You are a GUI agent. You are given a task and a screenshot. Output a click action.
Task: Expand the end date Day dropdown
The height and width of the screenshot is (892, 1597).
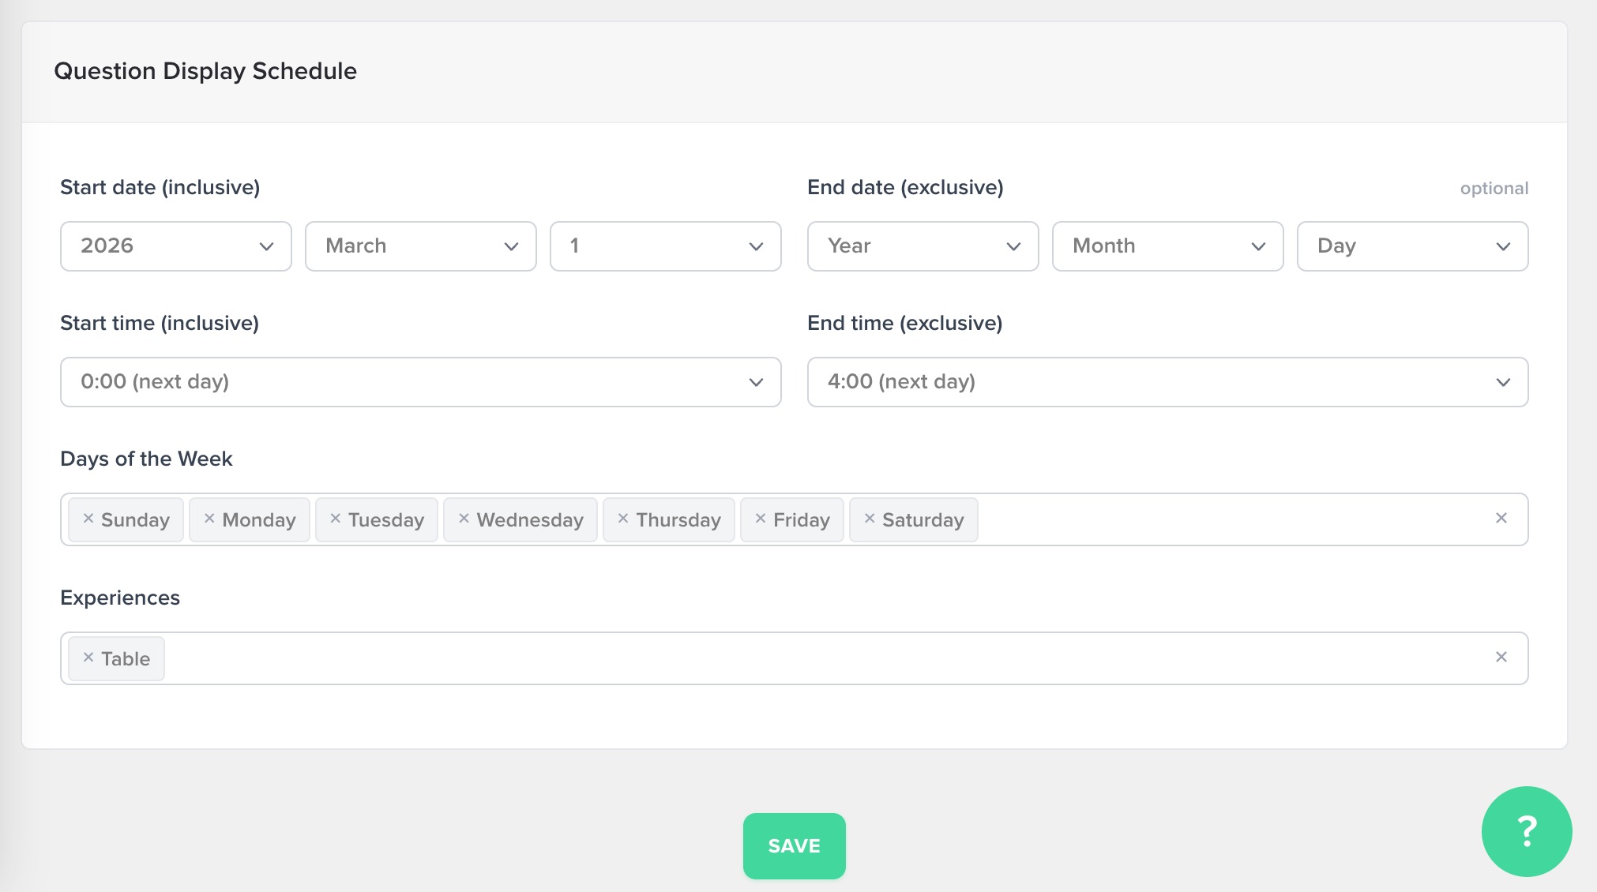1412,246
